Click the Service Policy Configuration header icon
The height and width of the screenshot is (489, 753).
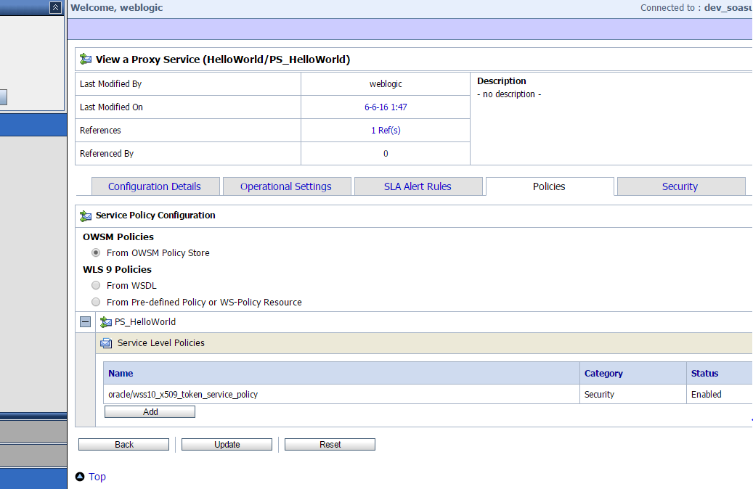pos(86,215)
